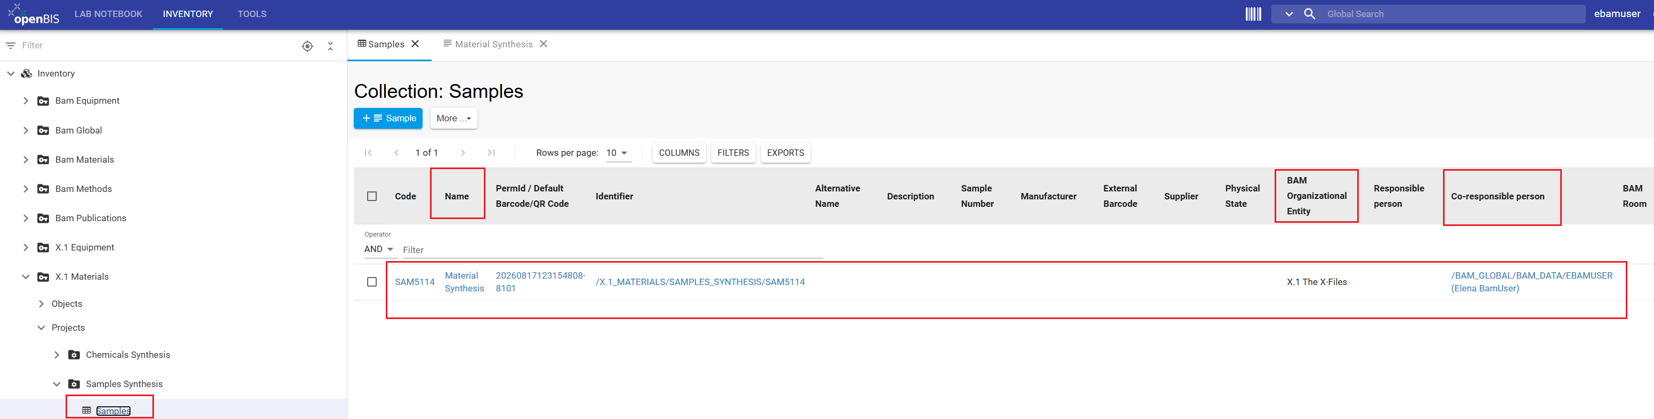
Task: Open the Inventory menu
Action: [x=188, y=14]
